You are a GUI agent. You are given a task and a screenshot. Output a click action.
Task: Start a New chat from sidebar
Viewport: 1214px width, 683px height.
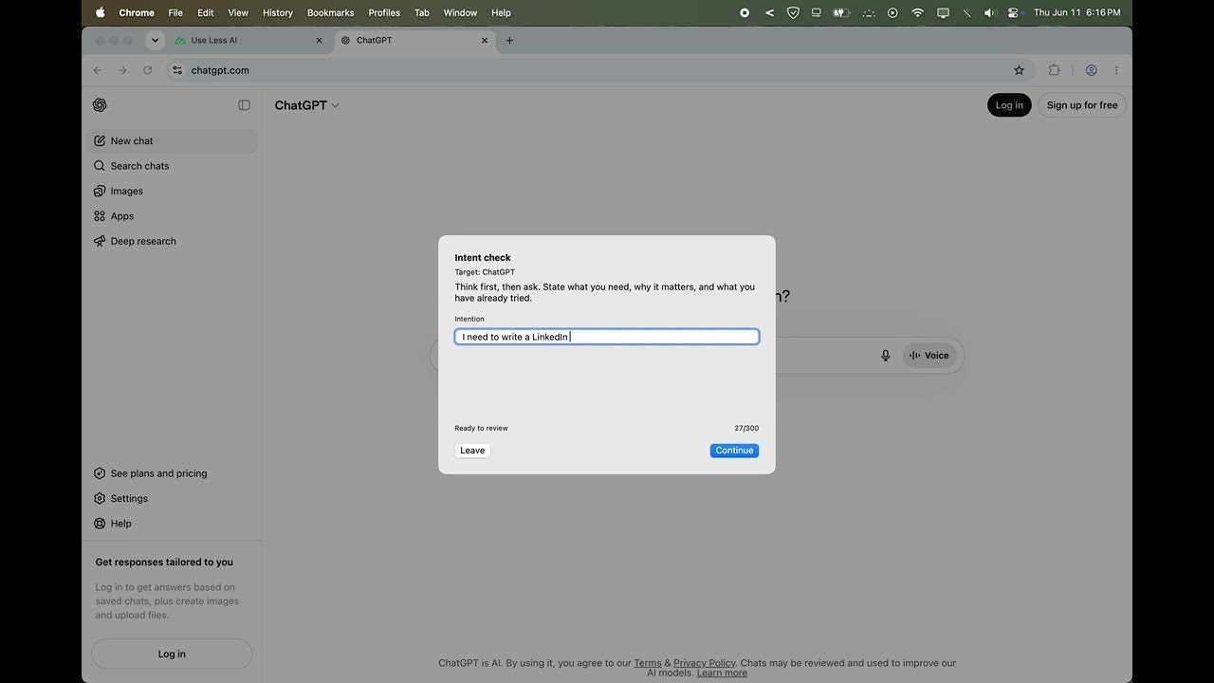(x=175, y=140)
